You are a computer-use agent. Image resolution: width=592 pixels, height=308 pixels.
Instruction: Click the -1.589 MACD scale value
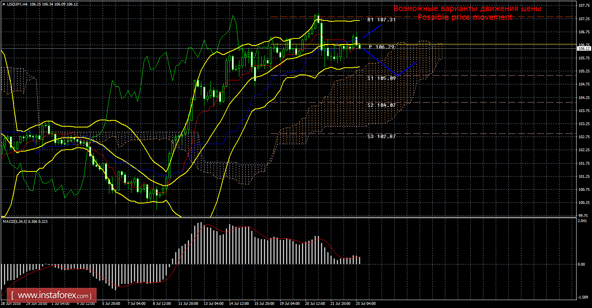point(583,297)
